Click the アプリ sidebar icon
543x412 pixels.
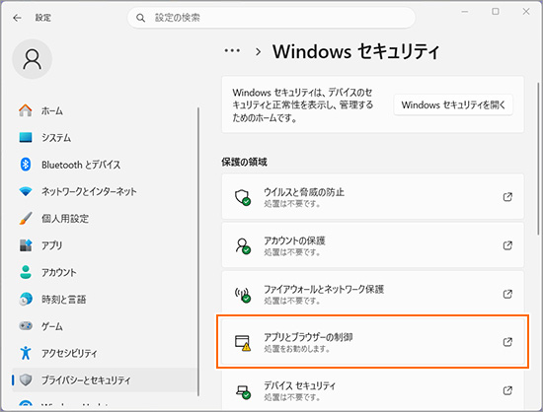click(x=26, y=245)
